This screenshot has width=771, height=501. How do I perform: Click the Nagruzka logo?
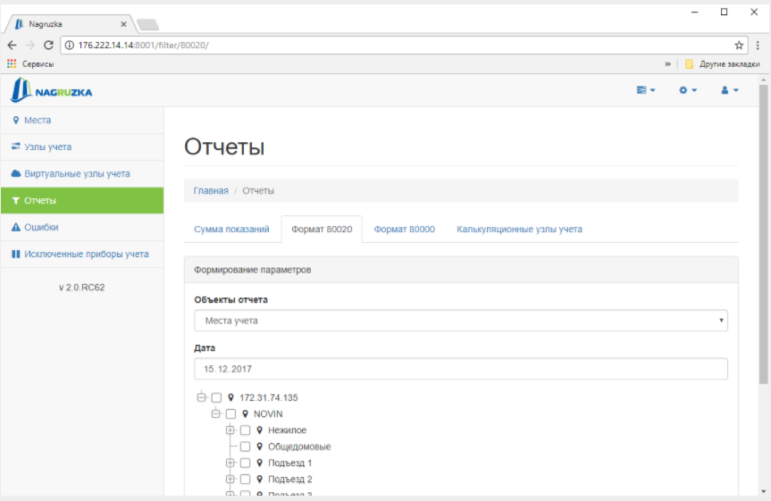pyautogui.click(x=52, y=90)
